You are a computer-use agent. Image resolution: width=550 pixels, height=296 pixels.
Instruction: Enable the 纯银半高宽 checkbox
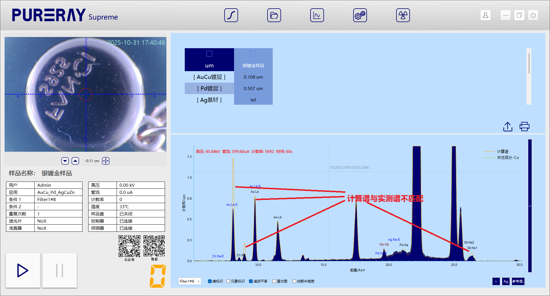point(294,281)
